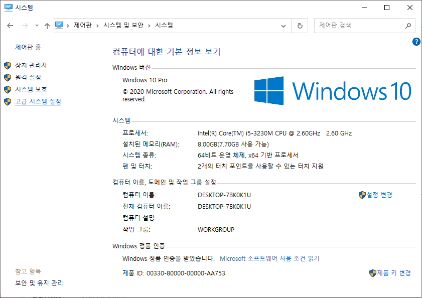422x298 pixels.
Task: Click the shield icon beside 시스템 보호
Action: pyautogui.click(x=8, y=89)
